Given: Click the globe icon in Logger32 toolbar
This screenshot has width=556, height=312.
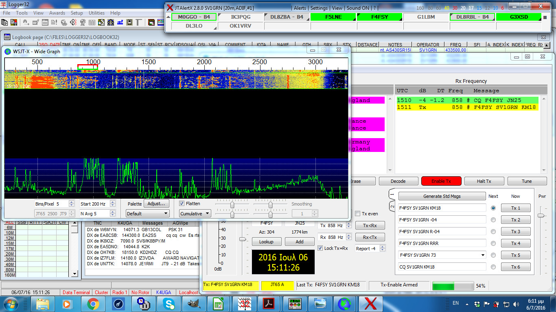Looking at the screenshot, I should pos(82,23).
